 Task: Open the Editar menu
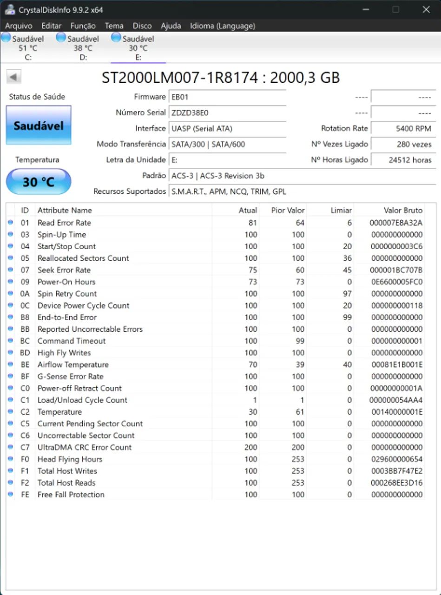point(51,26)
